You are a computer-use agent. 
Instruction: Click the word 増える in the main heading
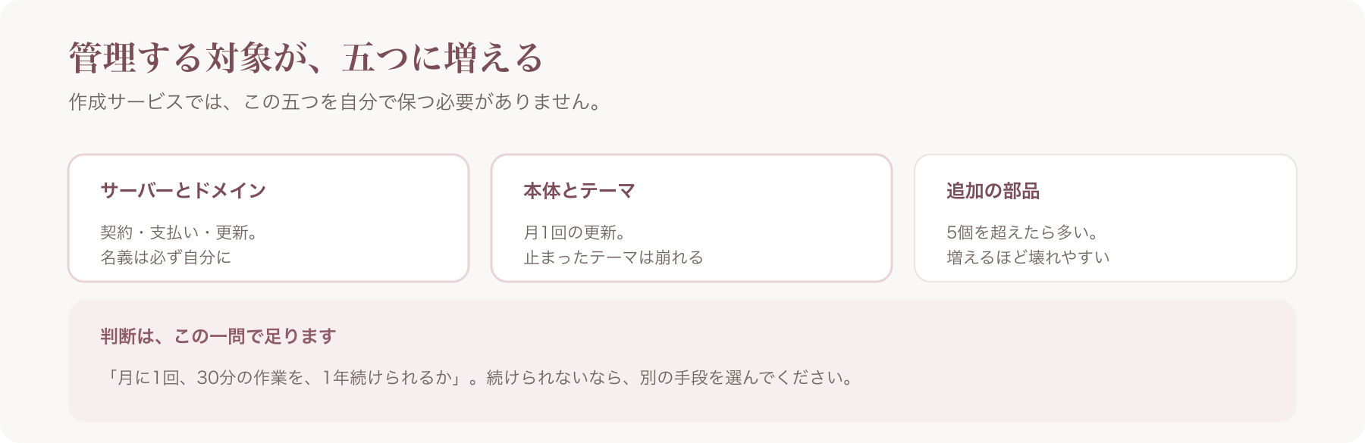pos(494,58)
